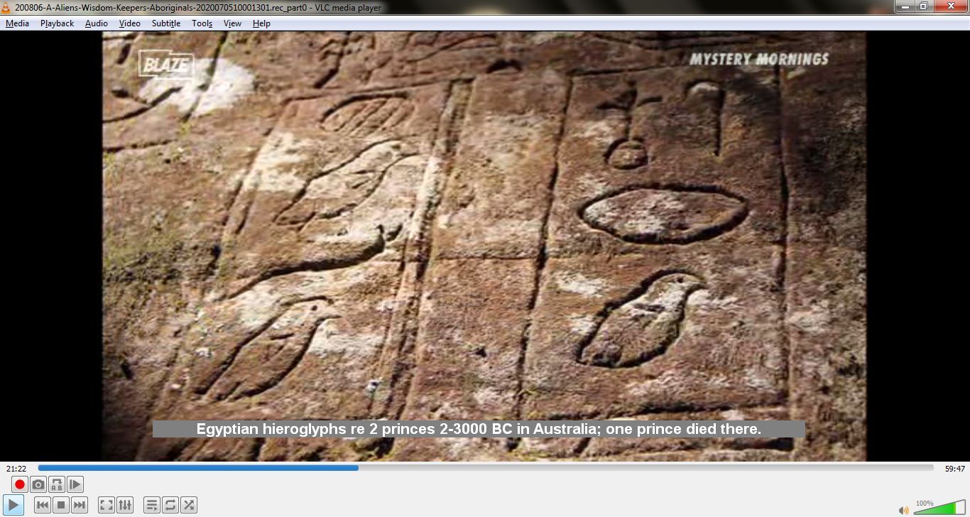Show the playlist view
The height and width of the screenshot is (517, 970).
(152, 505)
